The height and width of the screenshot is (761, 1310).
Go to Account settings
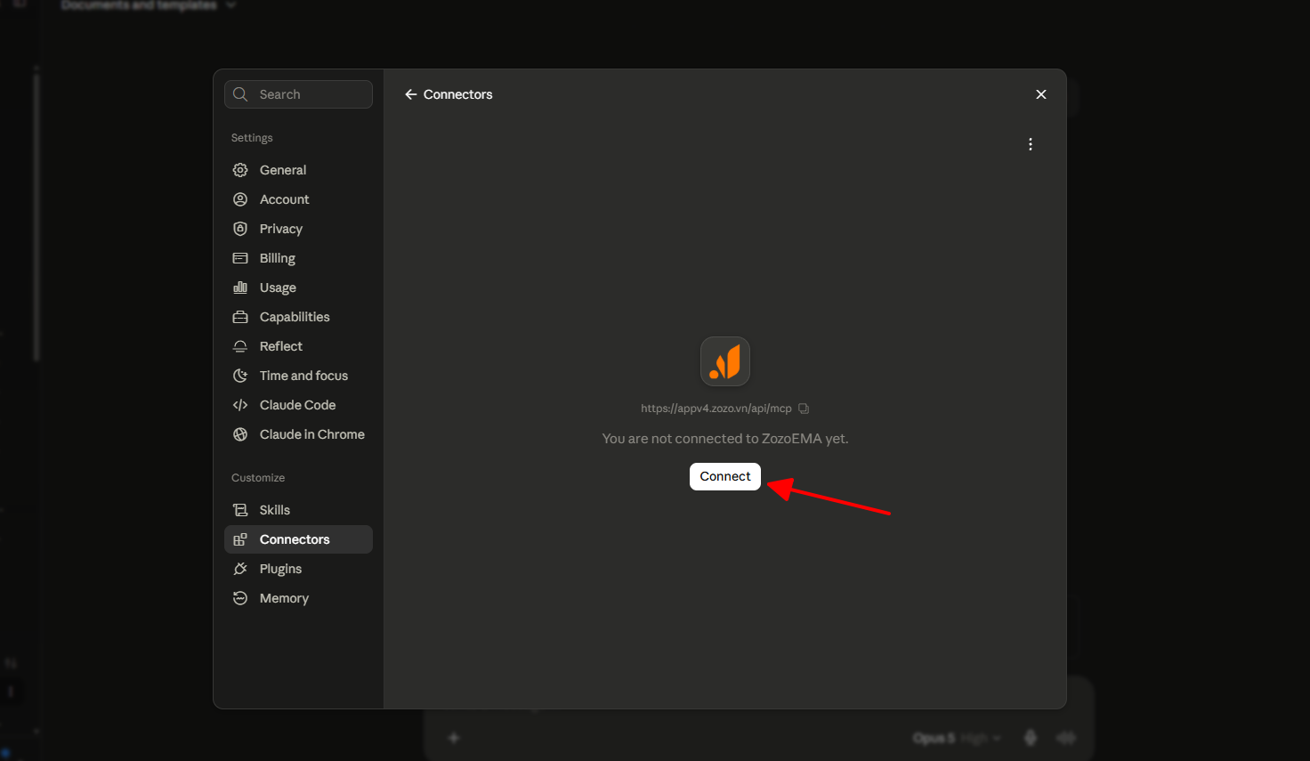click(x=298, y=199)
